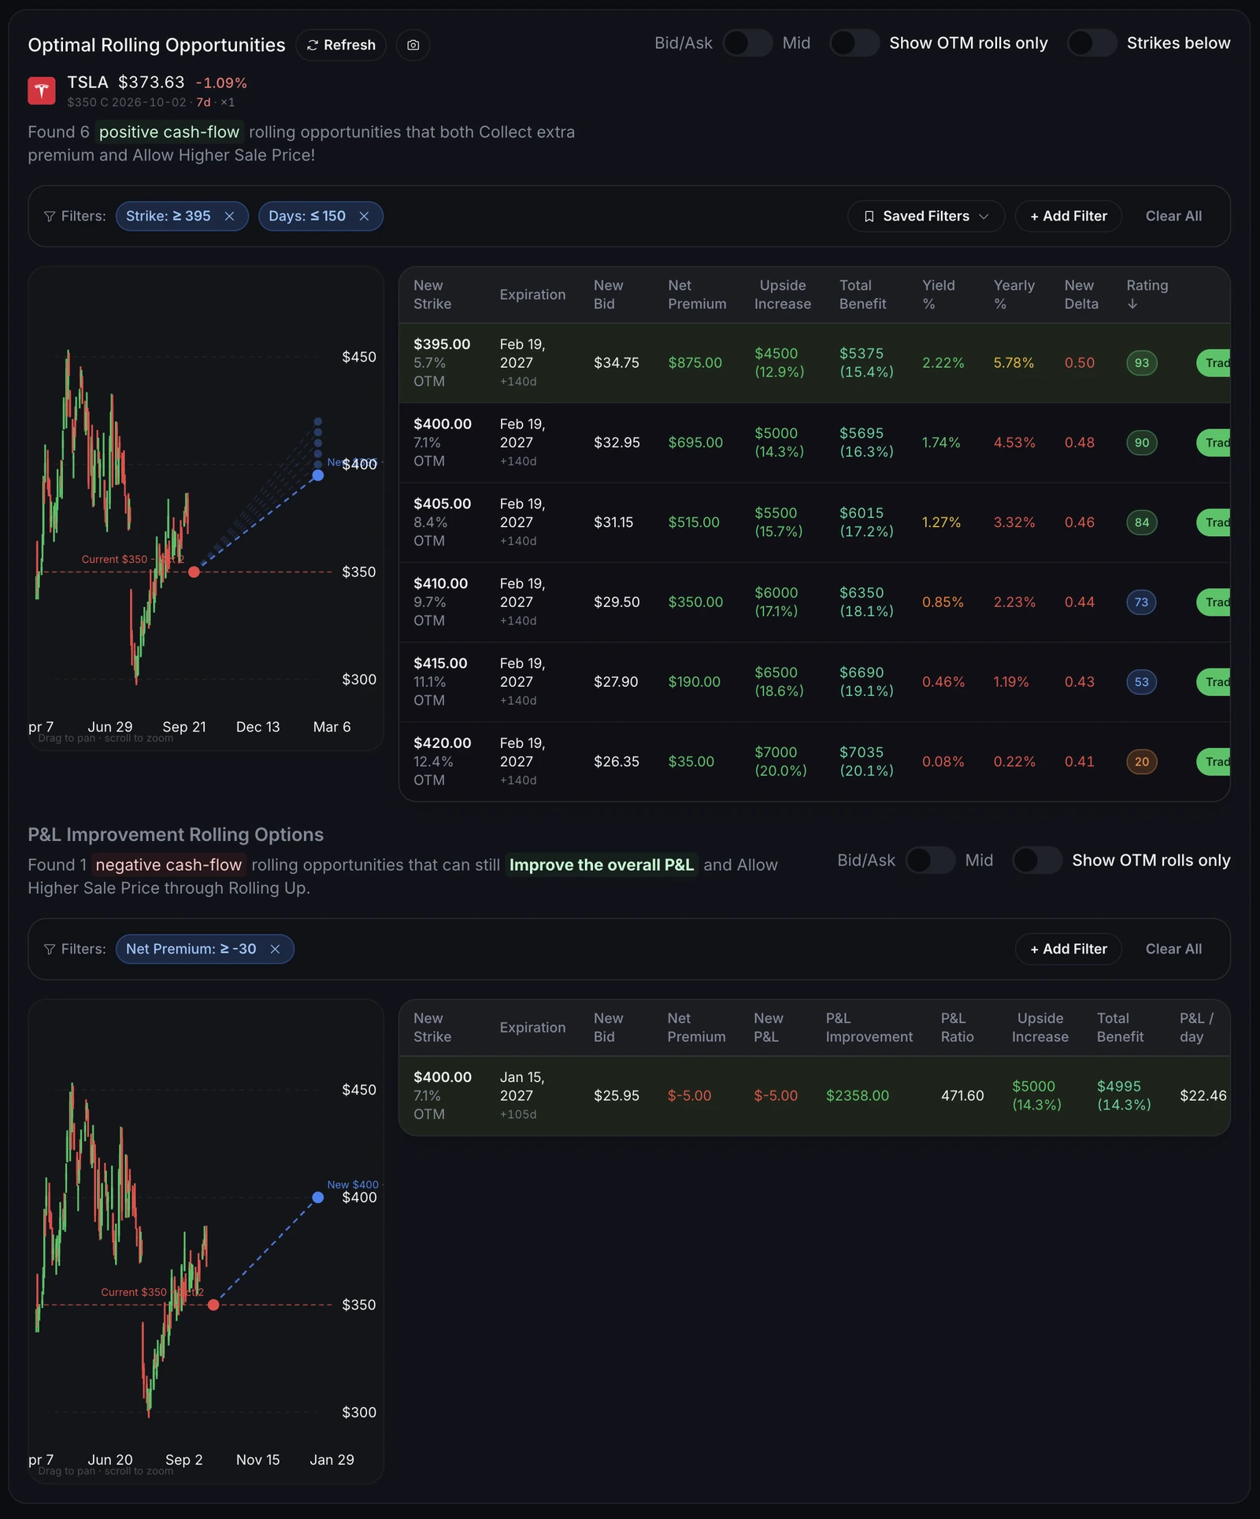Viewport: 1260px width, 1519px height.
Task: Click top Clear All button
Action: (1173, 217)
